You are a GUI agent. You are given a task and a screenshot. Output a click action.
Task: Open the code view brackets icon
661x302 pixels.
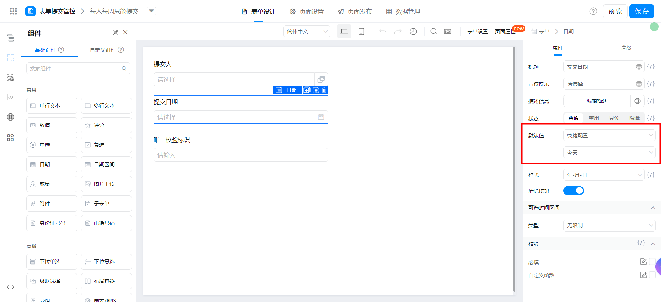(11, 287)
